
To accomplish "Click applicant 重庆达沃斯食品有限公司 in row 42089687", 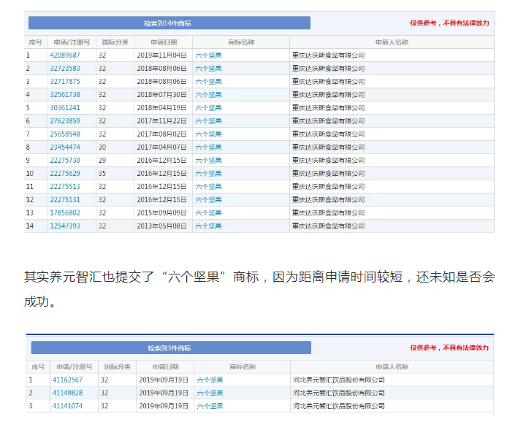I will coord(329,55).
